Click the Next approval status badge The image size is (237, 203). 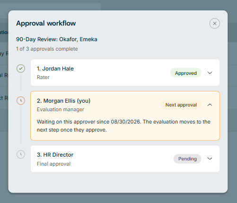coord(181,105)
